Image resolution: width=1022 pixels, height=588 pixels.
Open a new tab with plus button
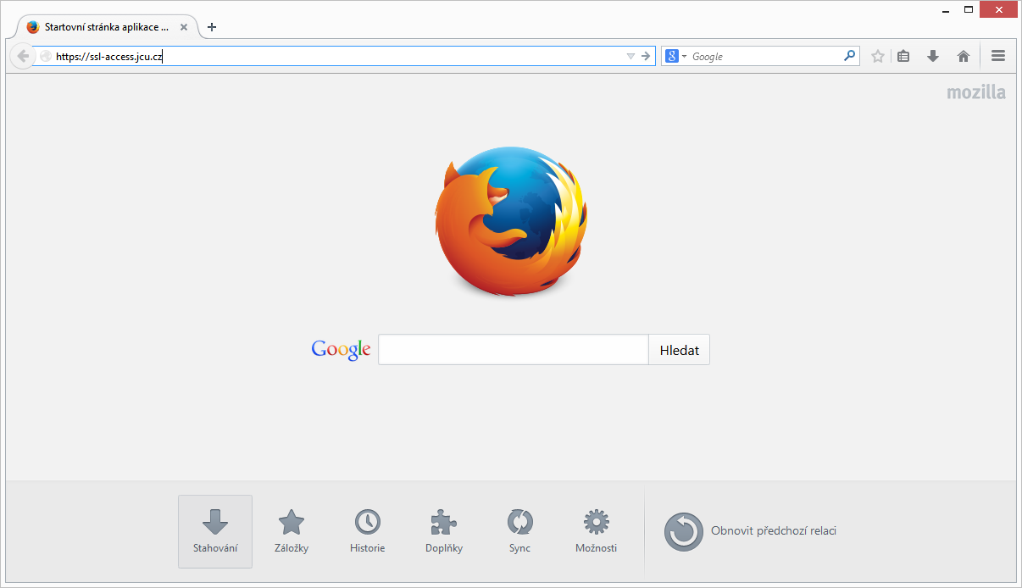click(x=212, y=27)
